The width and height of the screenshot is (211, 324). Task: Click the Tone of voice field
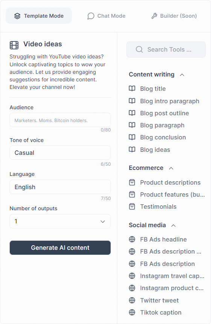tap(60, 153)
